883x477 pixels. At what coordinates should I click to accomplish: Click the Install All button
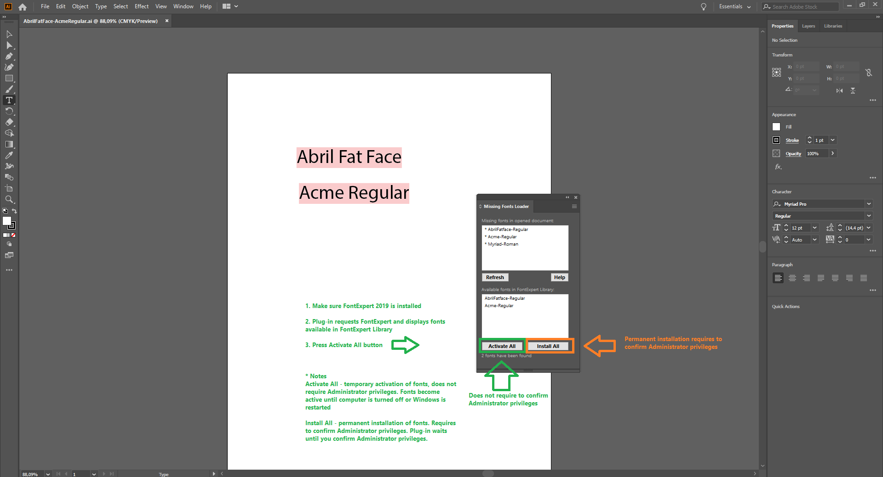548,346
